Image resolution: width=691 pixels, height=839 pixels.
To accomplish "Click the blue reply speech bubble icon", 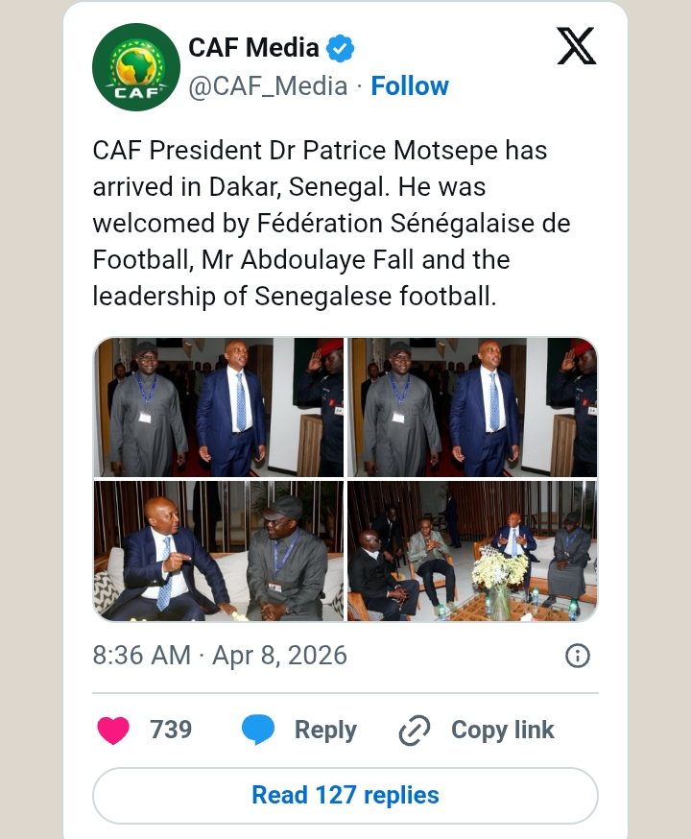I will pyautogui.click(x=258, y=731).
